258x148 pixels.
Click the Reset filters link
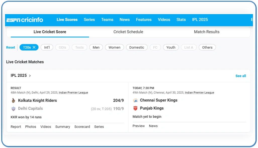point(11,47)
